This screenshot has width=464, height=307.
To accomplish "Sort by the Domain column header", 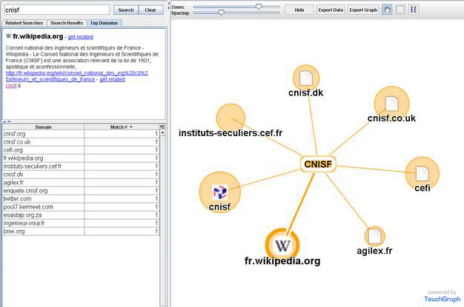I will [x=43, y=127].
